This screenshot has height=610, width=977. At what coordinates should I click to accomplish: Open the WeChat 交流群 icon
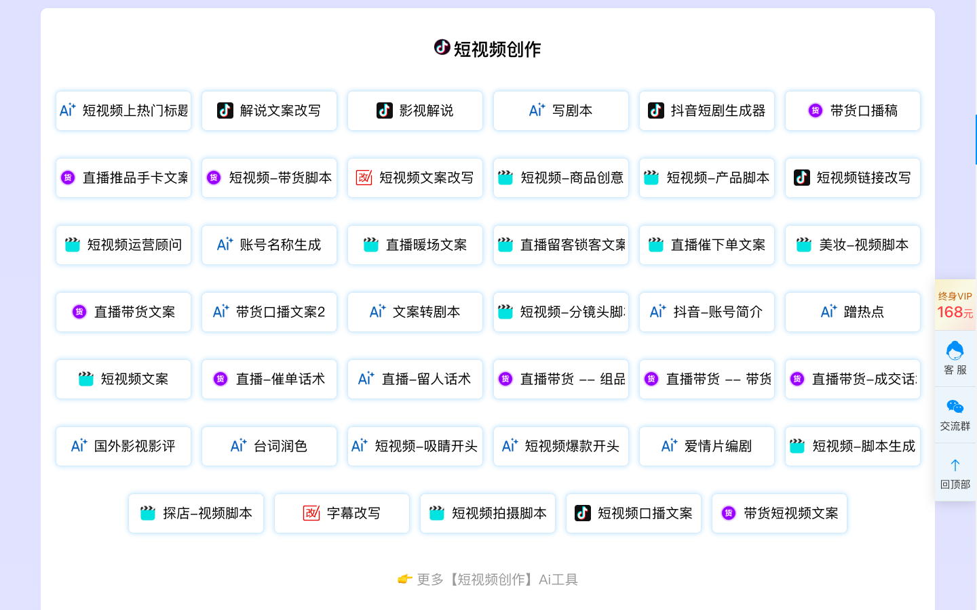click(x=955, y=407)
